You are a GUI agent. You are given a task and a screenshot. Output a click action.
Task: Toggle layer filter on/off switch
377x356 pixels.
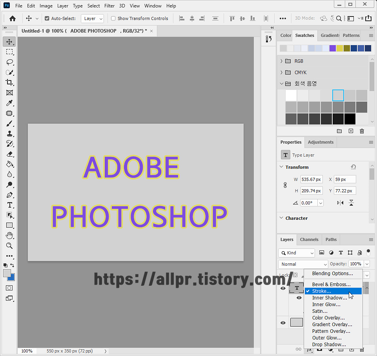368,252
